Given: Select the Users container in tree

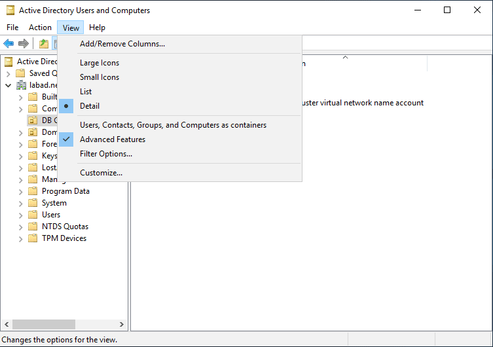Looking at the screenshot, I should (x=51, y=215).
